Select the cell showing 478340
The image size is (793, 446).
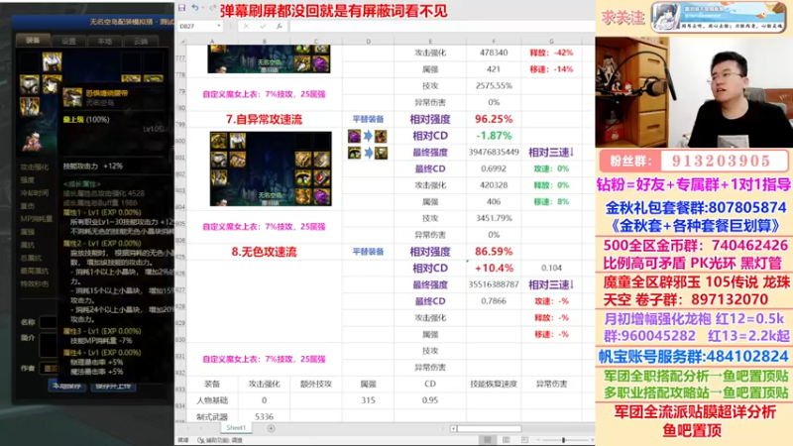493,53
